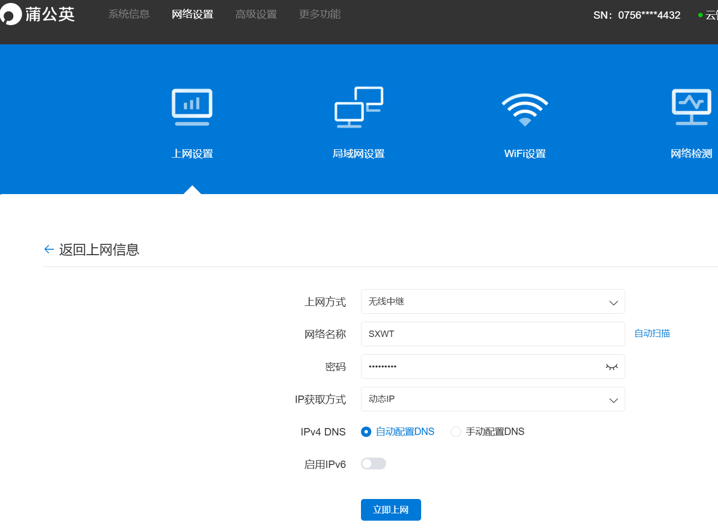
Task: Click the green cloud status dot
Action: [x=700, y=15]
